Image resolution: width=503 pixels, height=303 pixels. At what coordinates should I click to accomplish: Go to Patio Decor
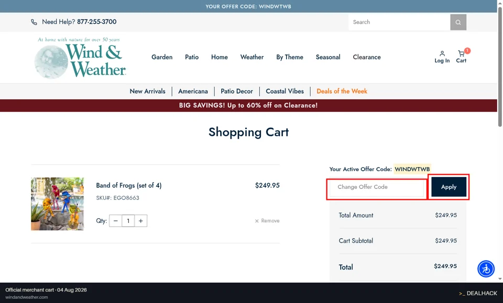point(237,91)
